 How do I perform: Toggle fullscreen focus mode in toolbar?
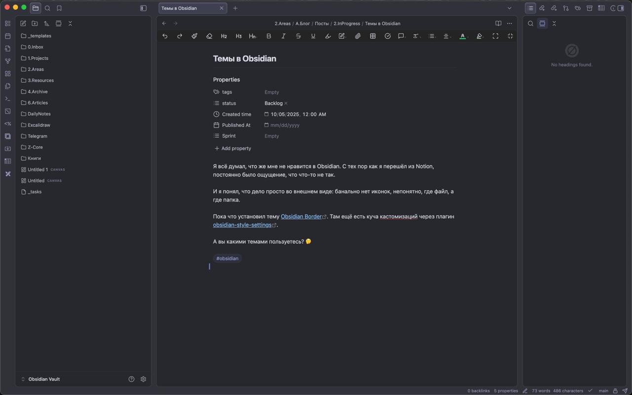click(495, 36)
